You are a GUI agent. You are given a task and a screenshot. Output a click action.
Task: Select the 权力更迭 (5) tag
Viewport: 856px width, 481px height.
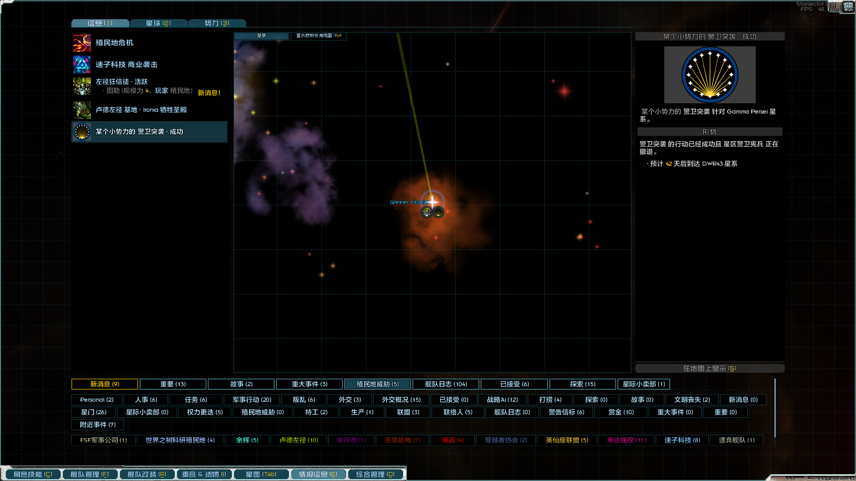click(x=205, y=412)
